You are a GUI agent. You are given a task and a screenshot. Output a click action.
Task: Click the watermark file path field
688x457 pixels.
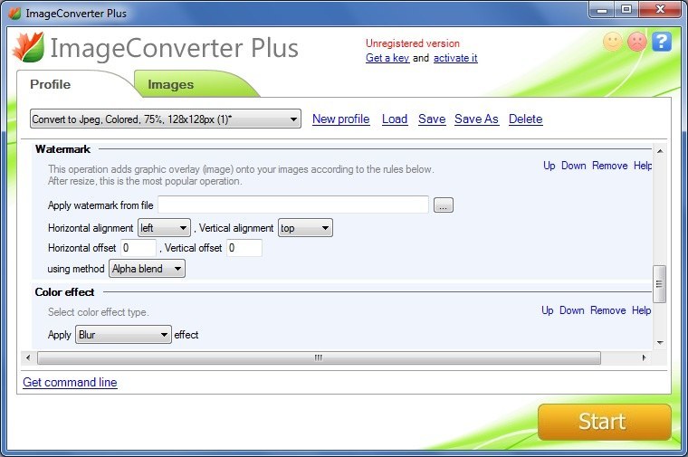pos(293,205)
